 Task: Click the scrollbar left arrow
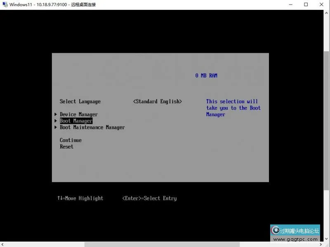(x=2, y=244)
